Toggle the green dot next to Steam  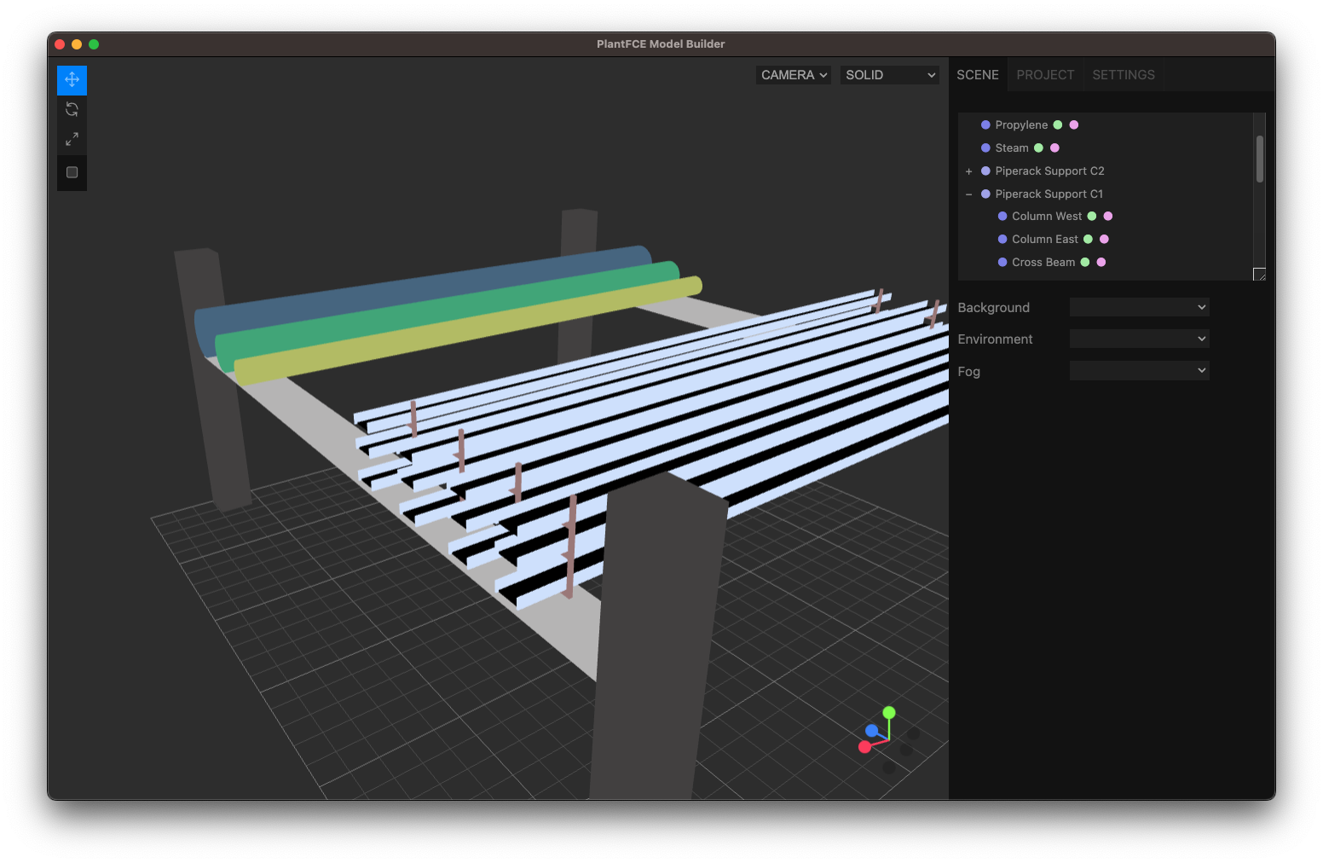(x=1041, y=148)
